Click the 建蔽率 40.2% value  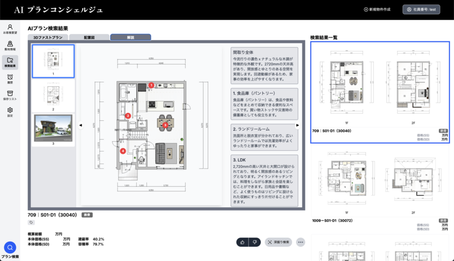(98, 239)
